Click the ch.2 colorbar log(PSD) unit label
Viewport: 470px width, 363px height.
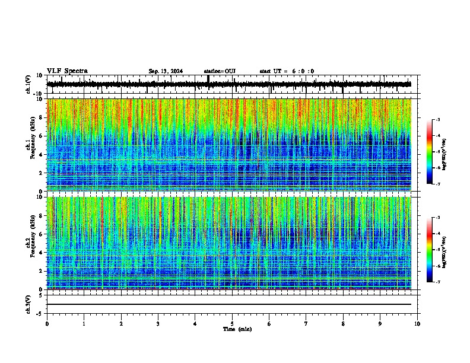[x=444, y=252]
